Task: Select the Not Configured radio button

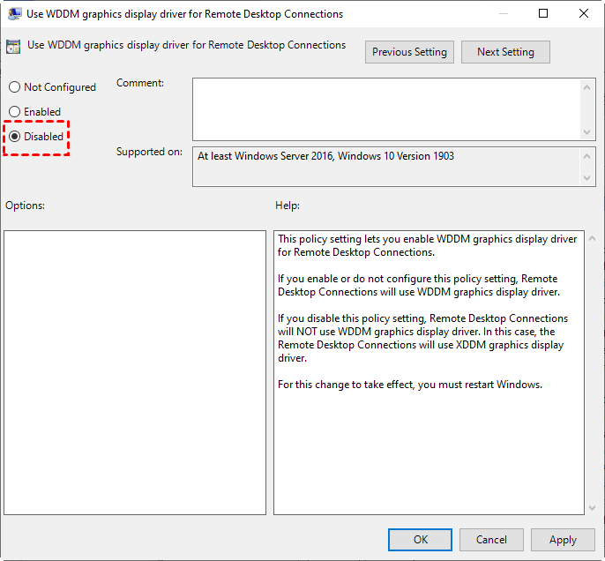Action: (x=15, y=87)
